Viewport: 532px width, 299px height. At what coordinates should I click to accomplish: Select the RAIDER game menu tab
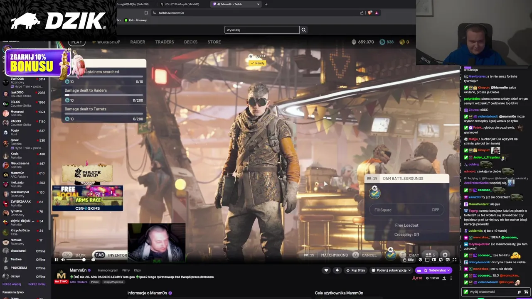138,42
